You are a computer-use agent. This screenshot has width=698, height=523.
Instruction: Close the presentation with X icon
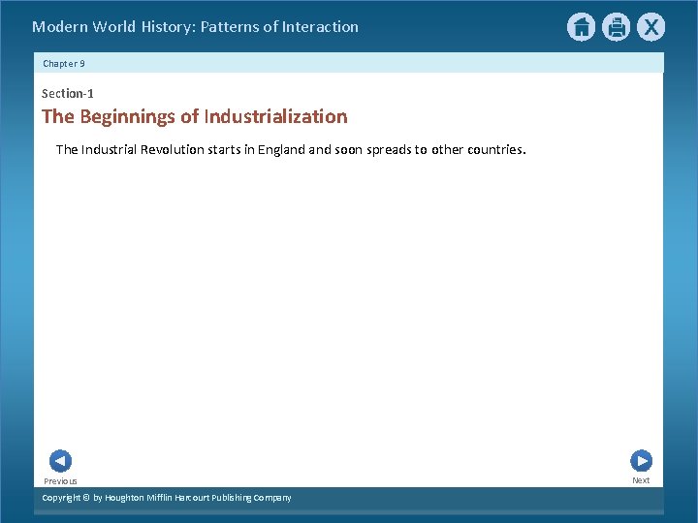[x=650, y=27]
